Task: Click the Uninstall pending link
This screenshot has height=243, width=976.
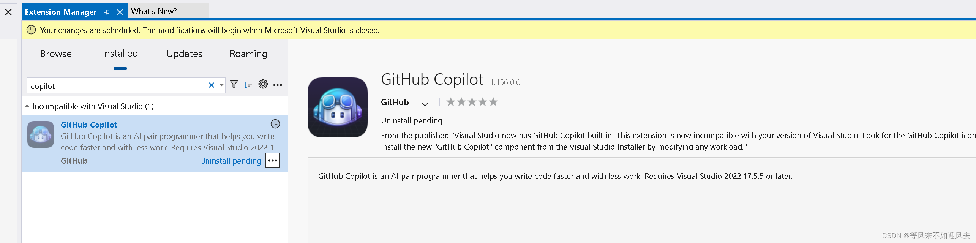Action: click(x=231, y=161)
